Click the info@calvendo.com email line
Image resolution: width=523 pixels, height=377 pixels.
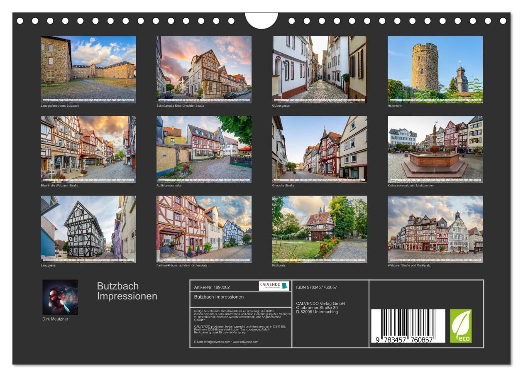tap(226, 342)
